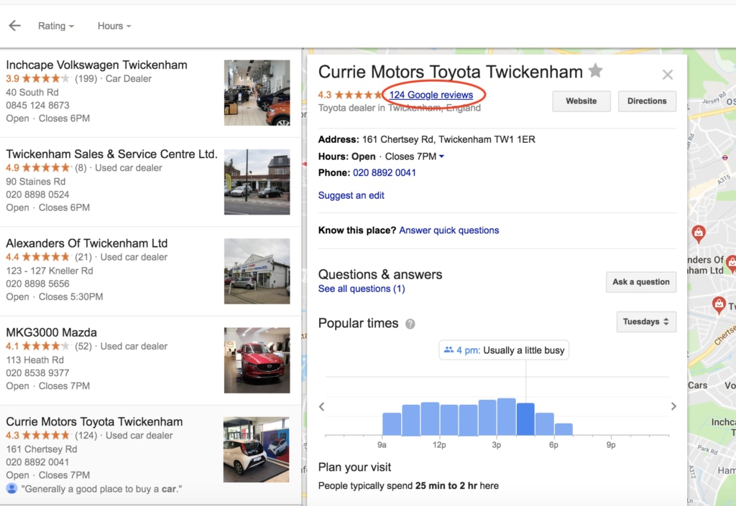
Task: Click the reviewer avatar beside the good place quote
Action: pos(11,488)
